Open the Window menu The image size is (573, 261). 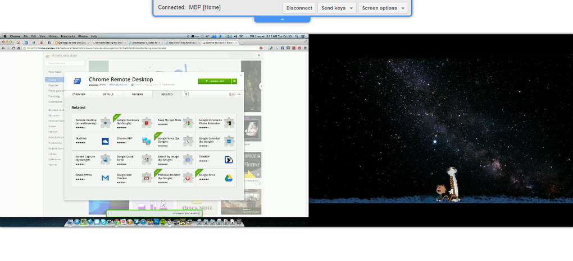[83, 36]
